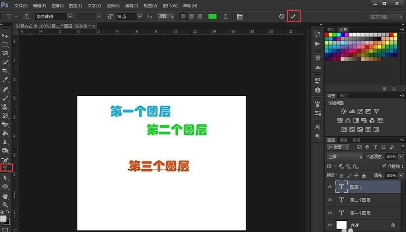Image resolution: width=406 pixels, height=232 pixels.
Task: Select the Horizontal Type tool
Action: 6,168
